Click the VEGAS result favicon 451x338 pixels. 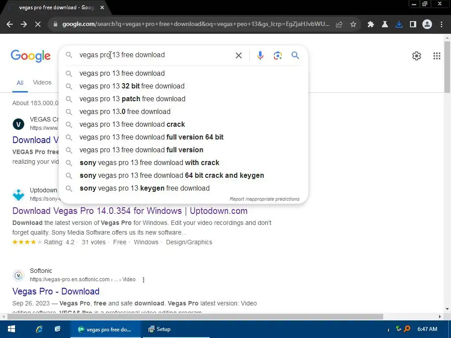click(x=18, y=124)
